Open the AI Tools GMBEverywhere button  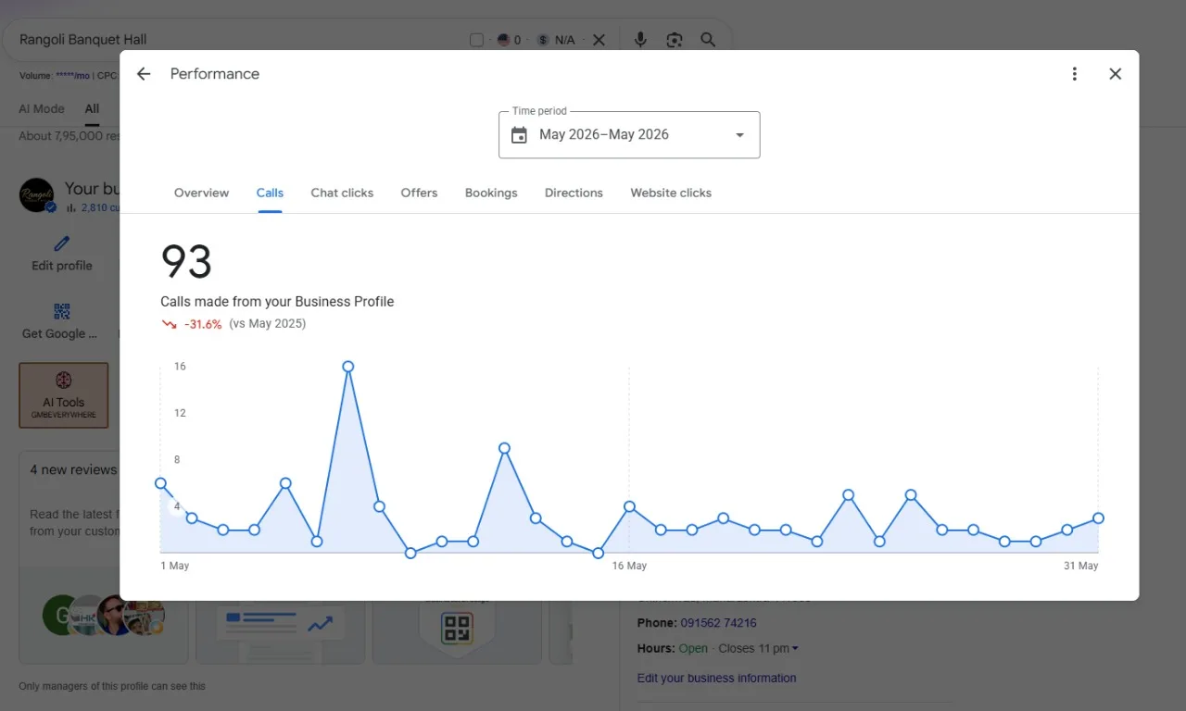64,395
